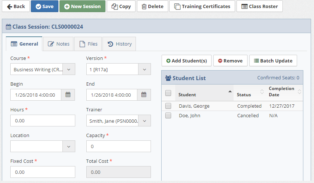
Task: Open Training Certificates
Action: (x=202, y=6)
